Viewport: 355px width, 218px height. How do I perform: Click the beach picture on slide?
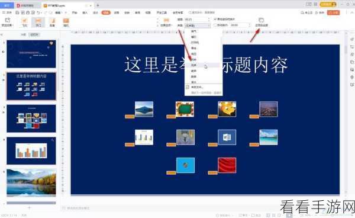(x=269, y=137)
